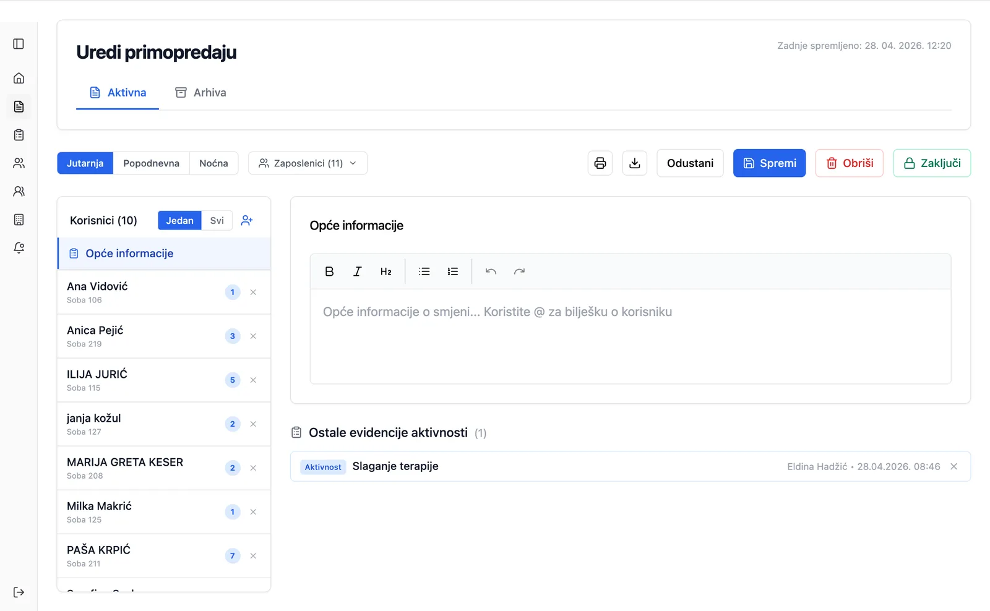Open the users group icon in sidebar
The image size is (990, 611).
(x=19, y=163)
